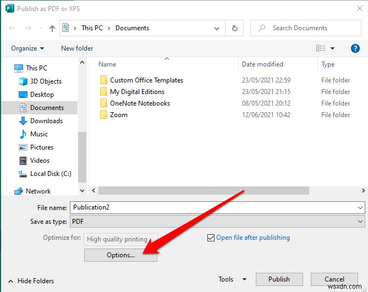The image size is (368, 292).
Task: Collapse with Hide Folders
Action: pyautogui.click(x=31, y=281)
